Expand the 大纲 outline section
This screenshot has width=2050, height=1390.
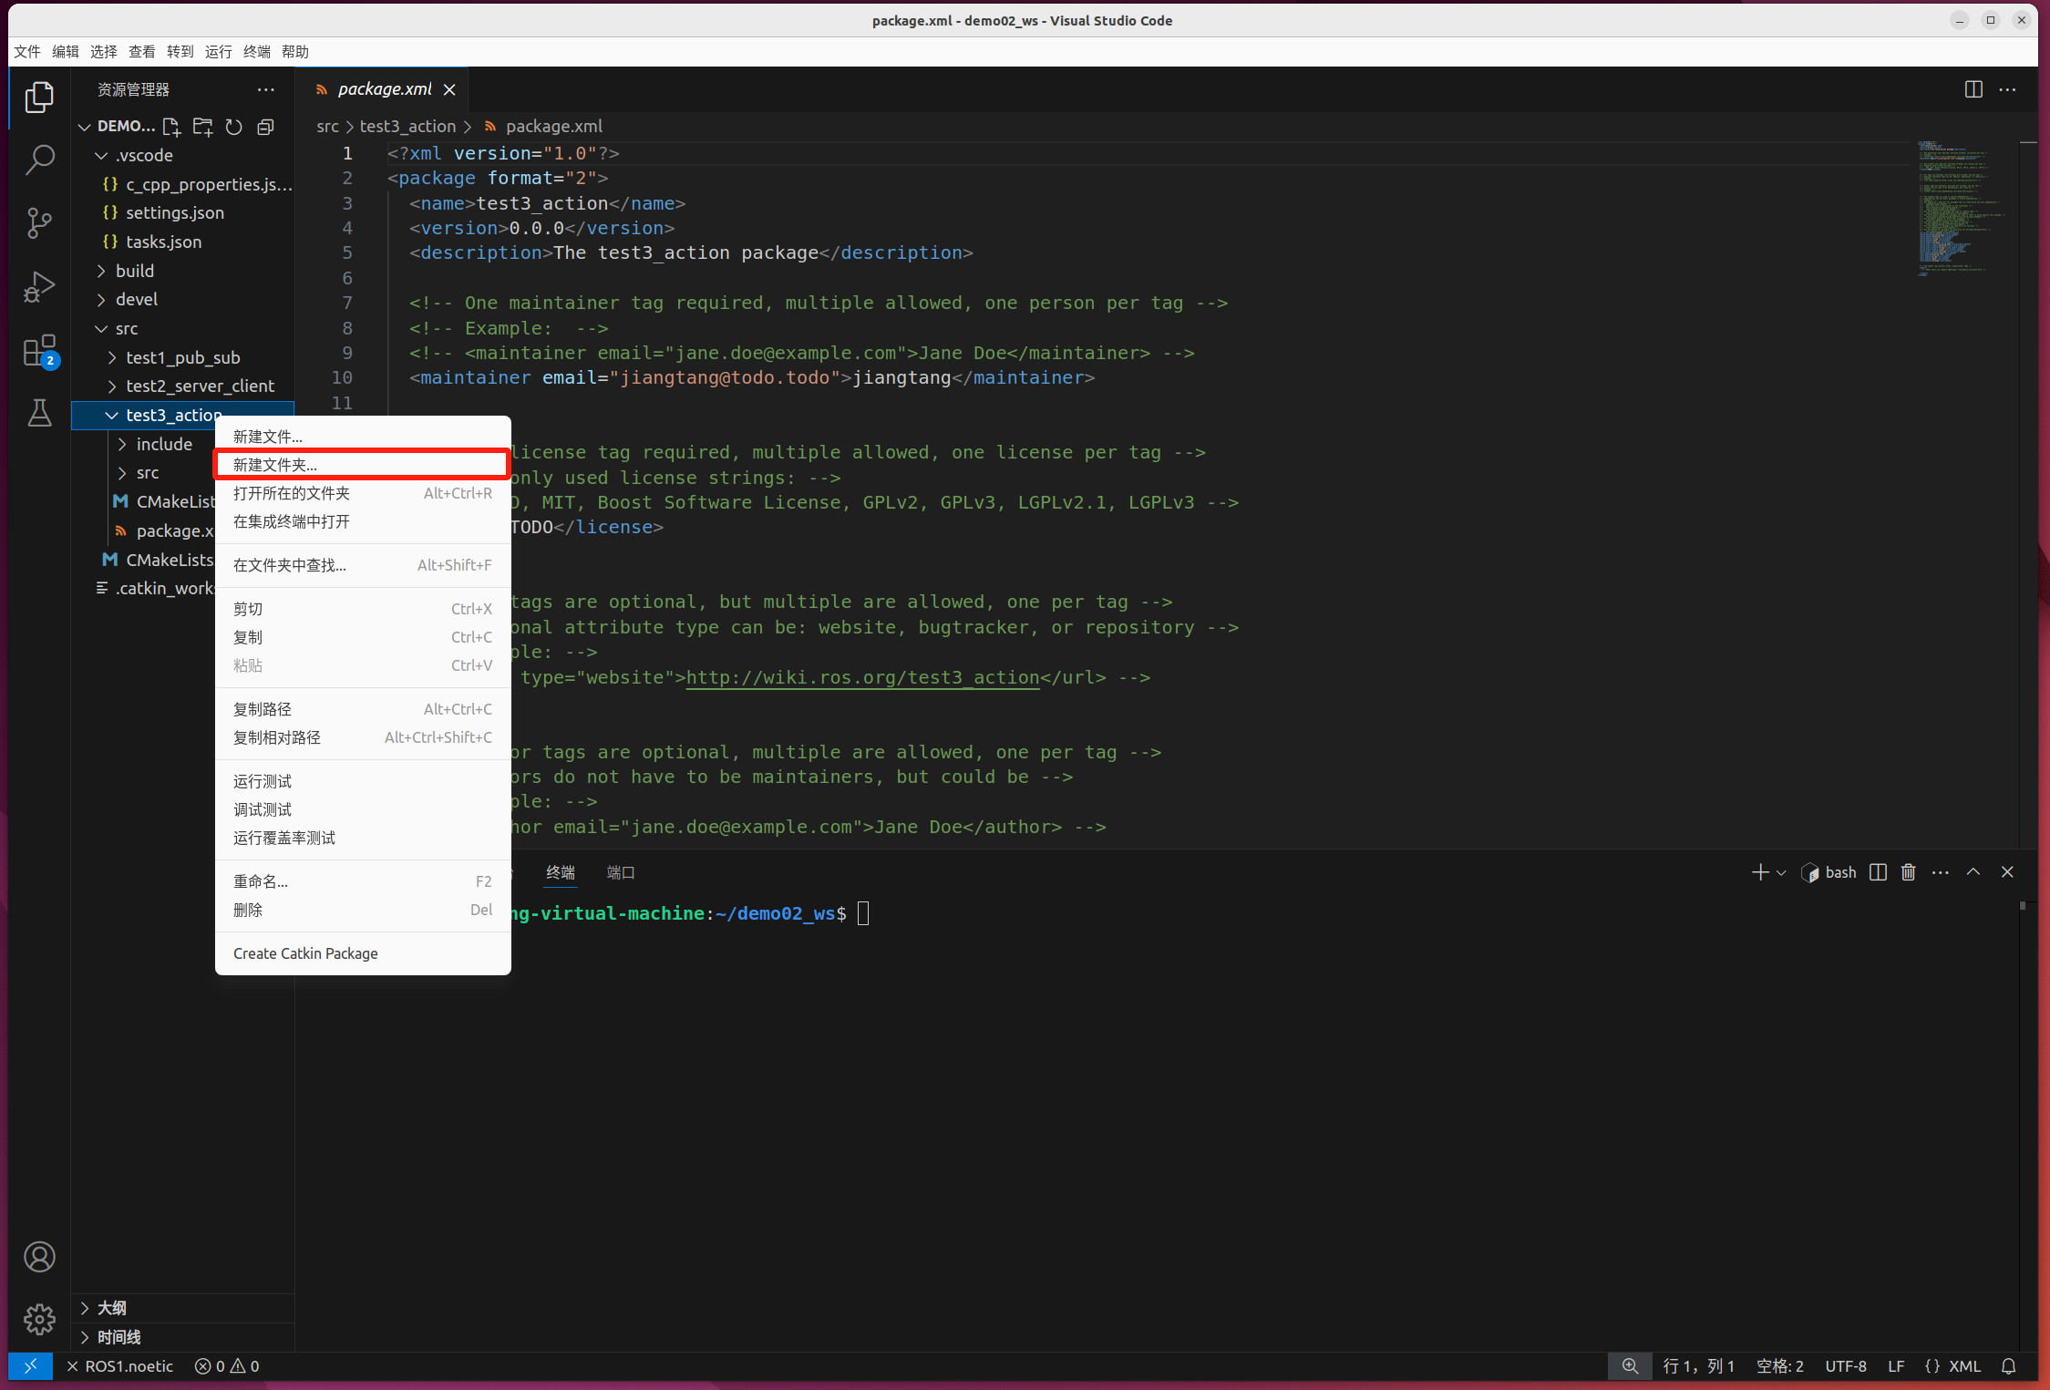[x=111, y=1308]
